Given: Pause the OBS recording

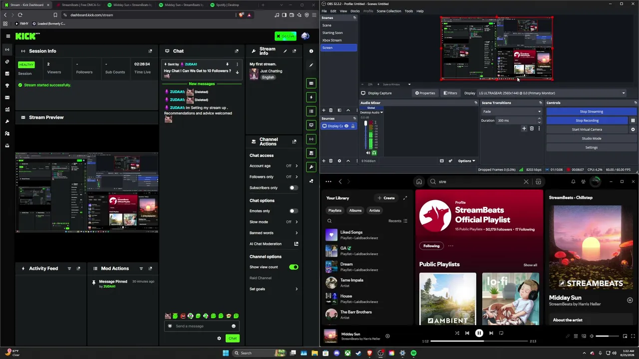Looking at the screenshot, I should click(x=633, y=121).
